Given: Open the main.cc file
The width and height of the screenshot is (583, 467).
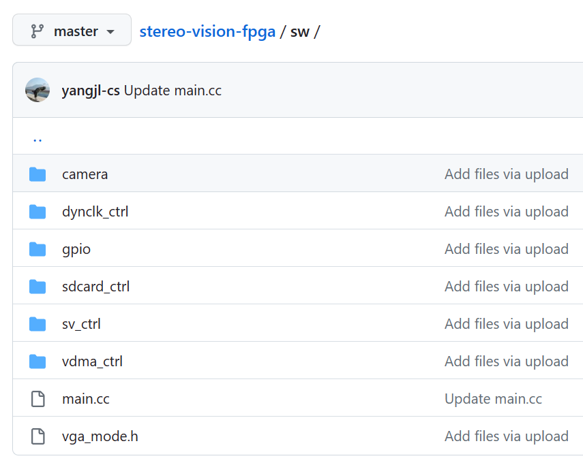Looking at the screenshot, I should [x=86, y=399].
